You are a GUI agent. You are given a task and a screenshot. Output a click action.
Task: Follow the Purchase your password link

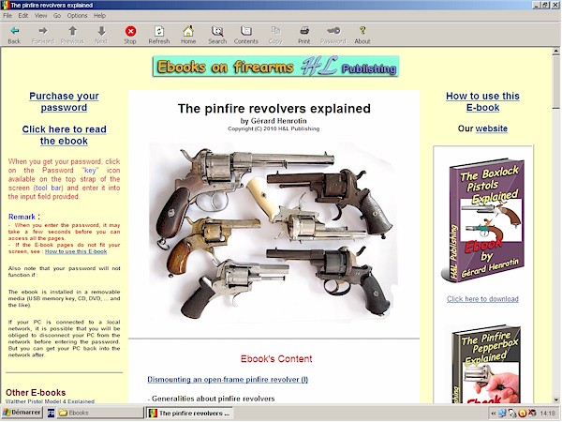click(64, 101)
